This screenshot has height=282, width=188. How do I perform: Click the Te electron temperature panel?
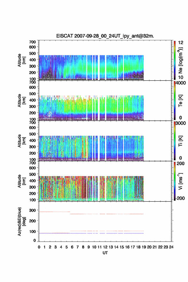point(105,101)
